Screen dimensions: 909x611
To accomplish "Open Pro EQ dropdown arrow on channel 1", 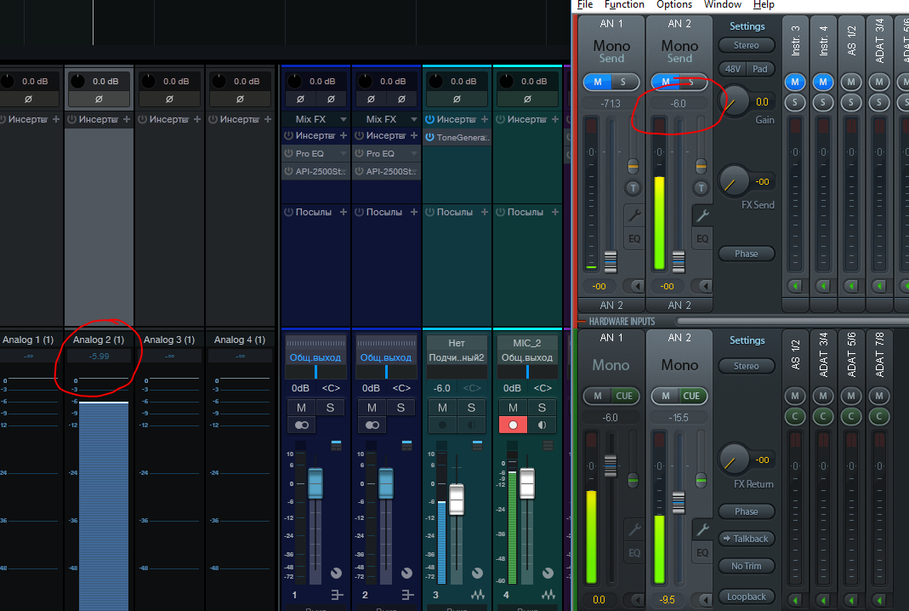I will (344, 153).
